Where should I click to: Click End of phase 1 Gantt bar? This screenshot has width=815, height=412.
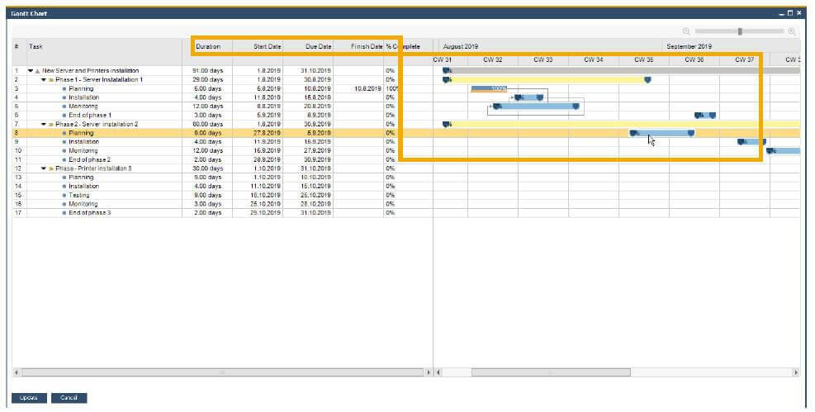pyautogui.click(x=705, y=116)
